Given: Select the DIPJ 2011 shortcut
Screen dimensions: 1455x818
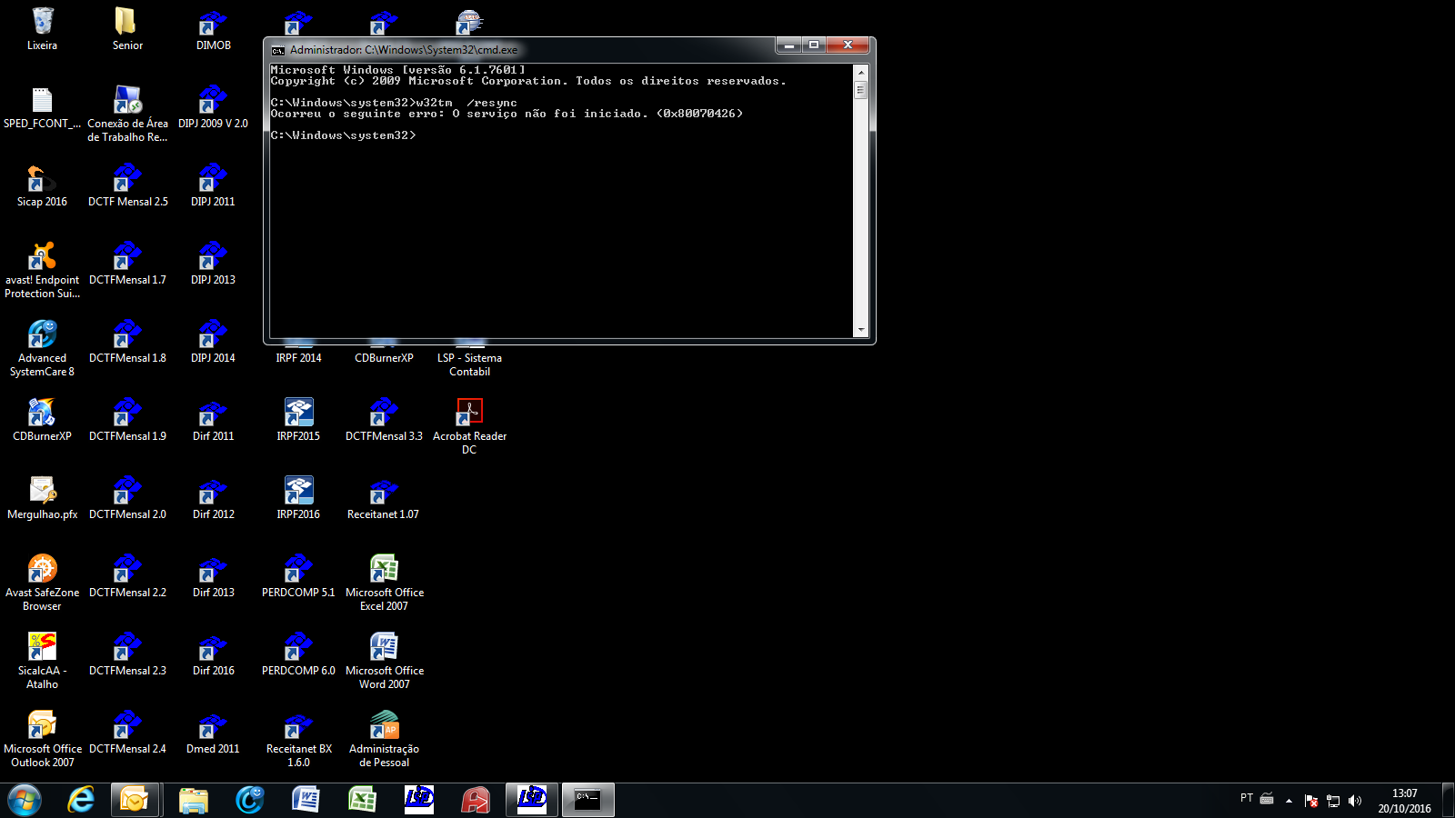Looking at the screenshot, I should coord(214,185).
